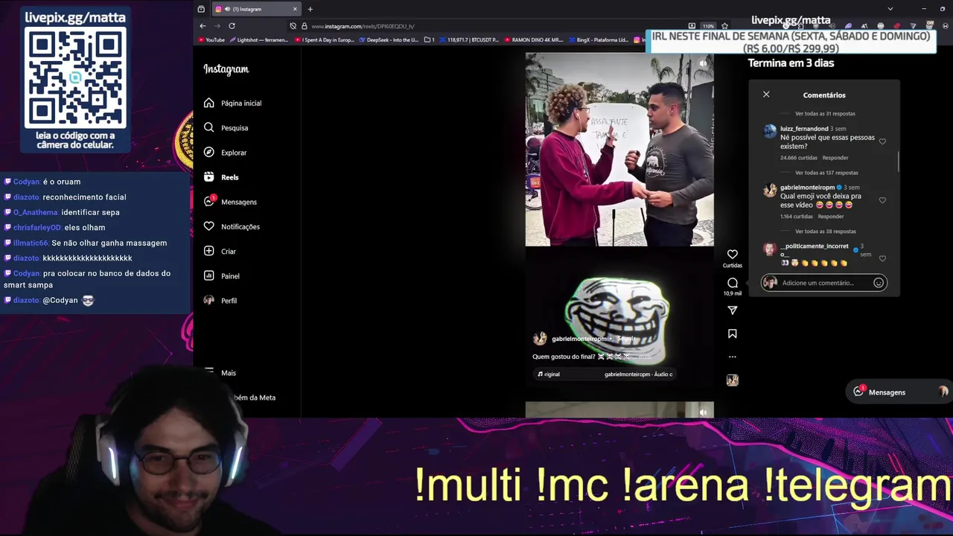Image resolution: width=953 pixels, height=536 pixels.
Task: Focus the 'Adicione um comentário' field
Action: coord(825,283)
